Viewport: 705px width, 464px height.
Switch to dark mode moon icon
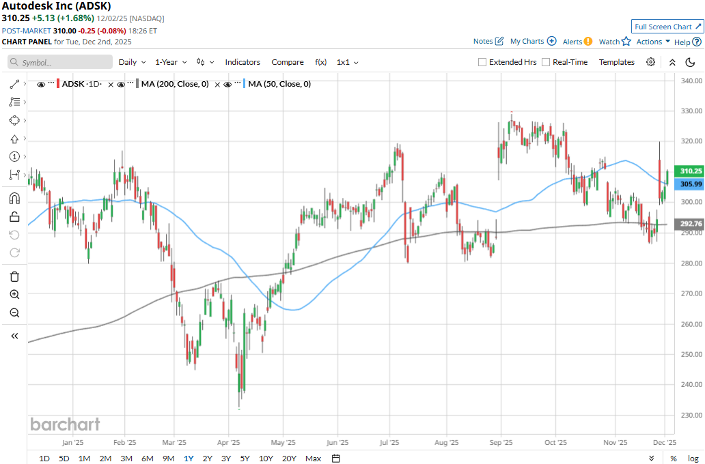(x=690, y=62)
